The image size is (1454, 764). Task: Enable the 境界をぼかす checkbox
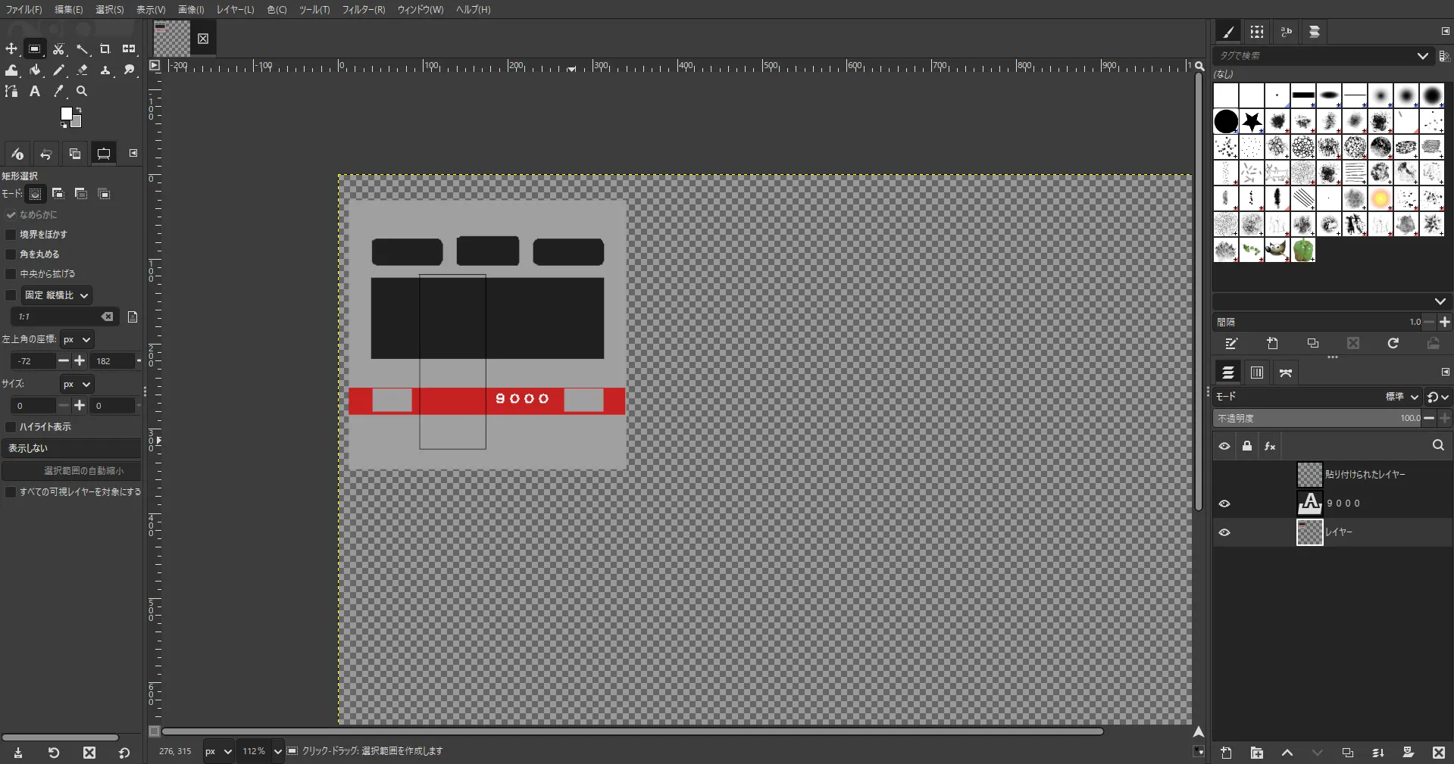tap(11, 235)
